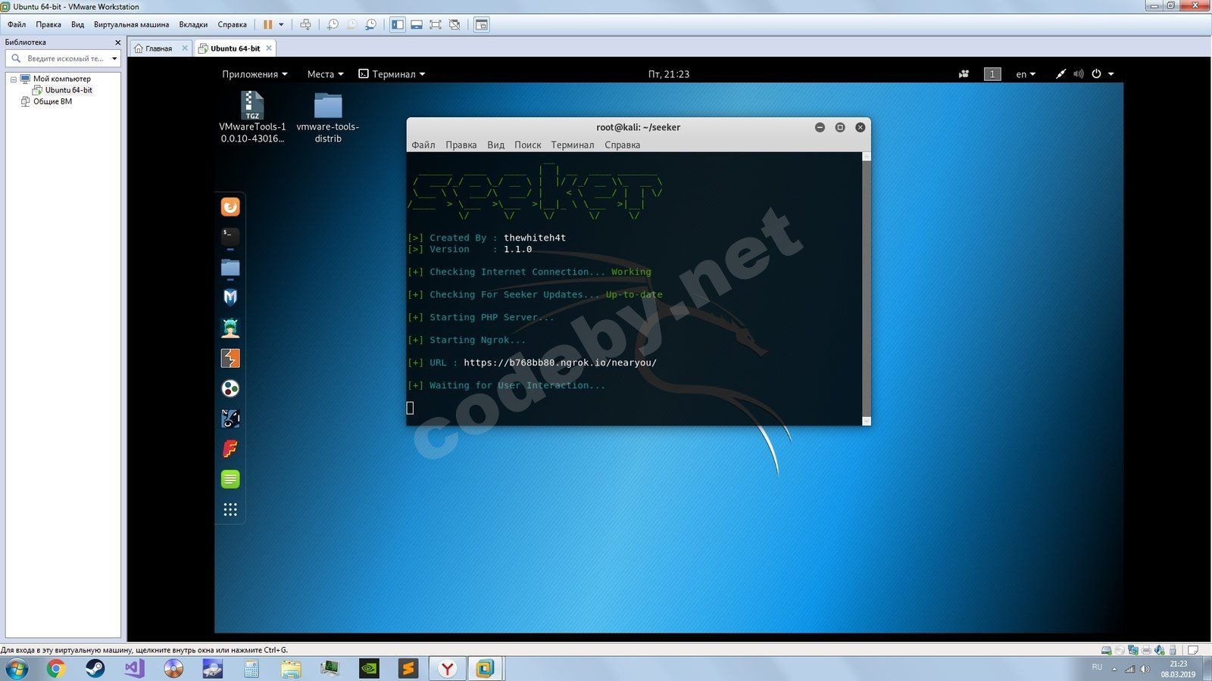Toggle the VMware thumbnail bar view
This screenshot has width=1212, height=681.
(417, 24)
